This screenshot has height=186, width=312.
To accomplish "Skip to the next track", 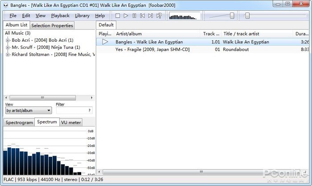I will point(151,16).
